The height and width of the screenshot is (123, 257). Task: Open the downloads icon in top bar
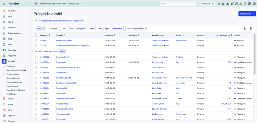point(227,4)
